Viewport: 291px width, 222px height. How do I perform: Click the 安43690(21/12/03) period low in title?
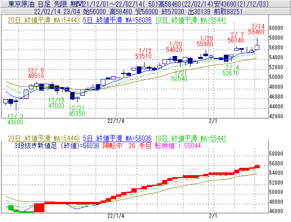(x=241, y=4)
